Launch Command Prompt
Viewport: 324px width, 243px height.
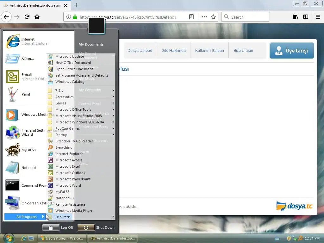point(26,185)
